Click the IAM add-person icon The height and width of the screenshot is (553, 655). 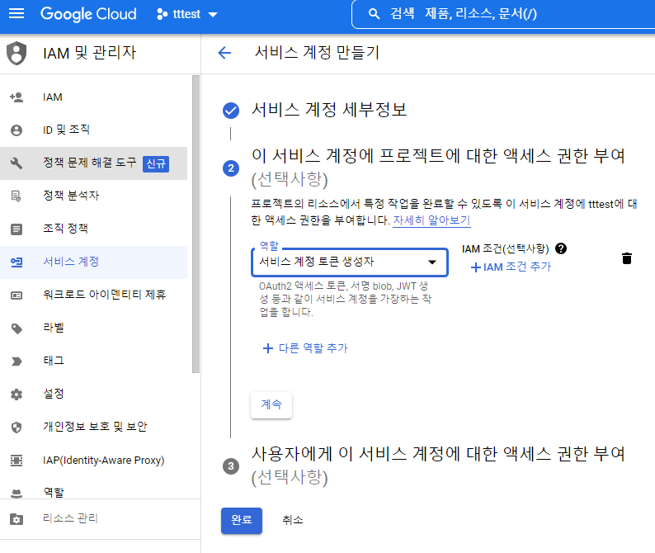(16, 97)
